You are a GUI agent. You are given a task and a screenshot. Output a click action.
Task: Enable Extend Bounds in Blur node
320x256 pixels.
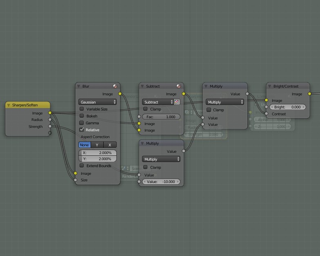click(82, 166)
